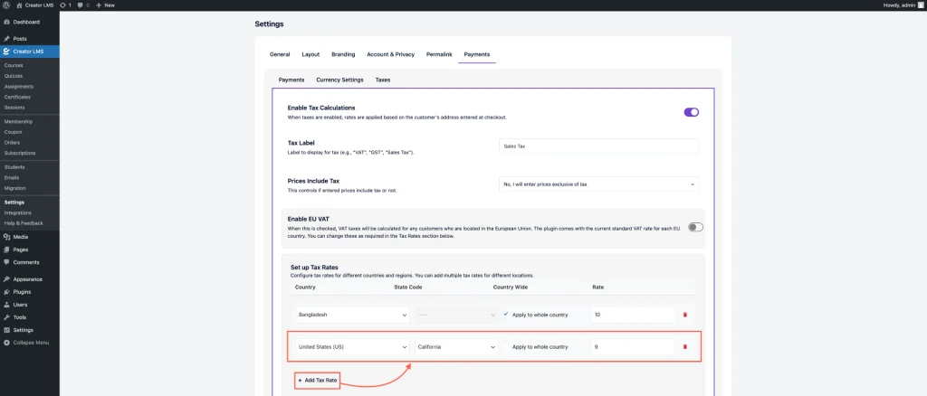Open the Subscriptions link in sidebar
This screenshot has width=927, height=396.
pyautogui.click(x=20, y=153)
